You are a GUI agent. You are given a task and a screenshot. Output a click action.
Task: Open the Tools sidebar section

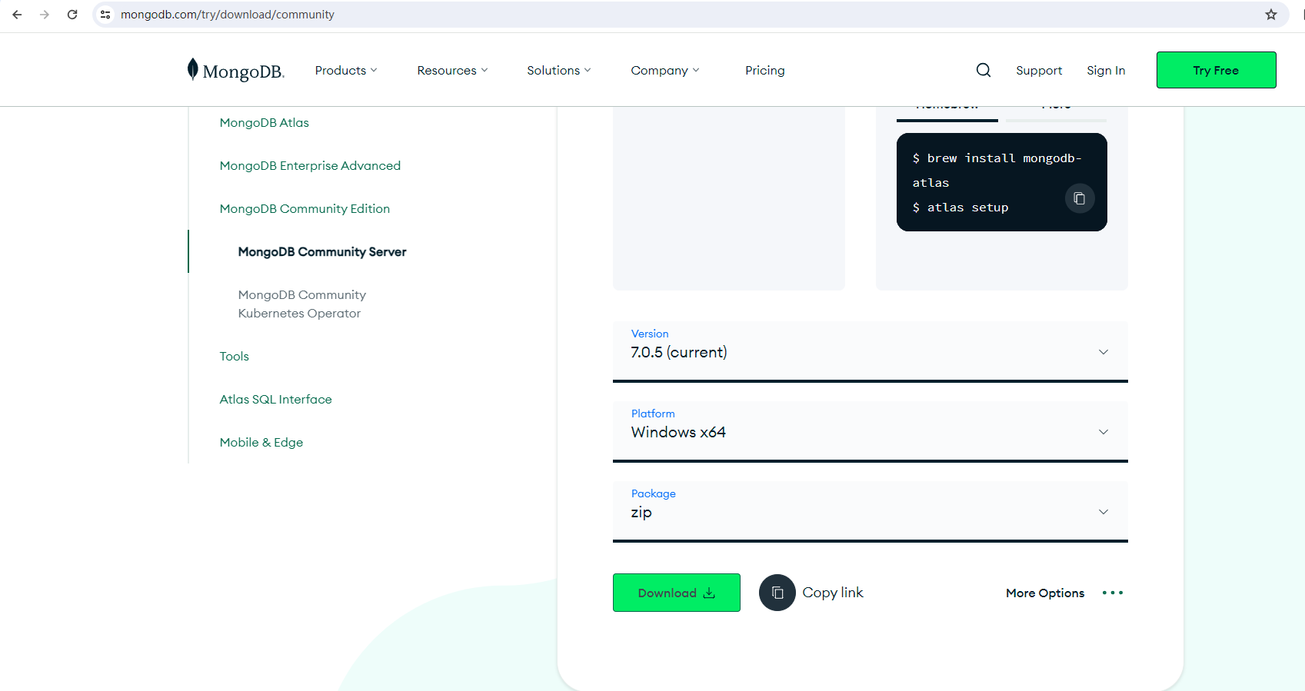235,356
